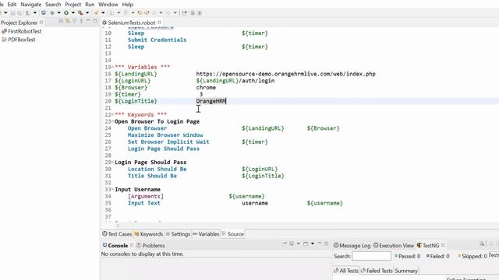
Task: Open the Execution View tab
Action: [394, 246]
